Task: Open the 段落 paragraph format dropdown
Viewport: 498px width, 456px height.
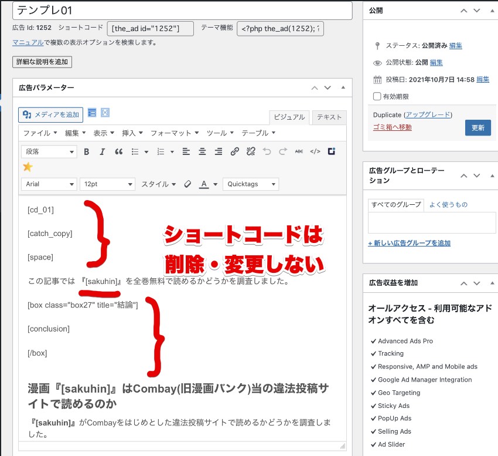Action: click(49, 151)
